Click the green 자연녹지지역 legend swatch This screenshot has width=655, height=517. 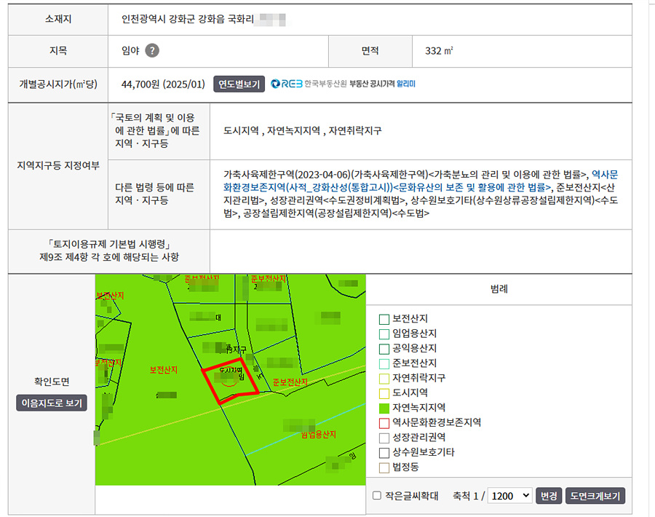pos(384,408)
